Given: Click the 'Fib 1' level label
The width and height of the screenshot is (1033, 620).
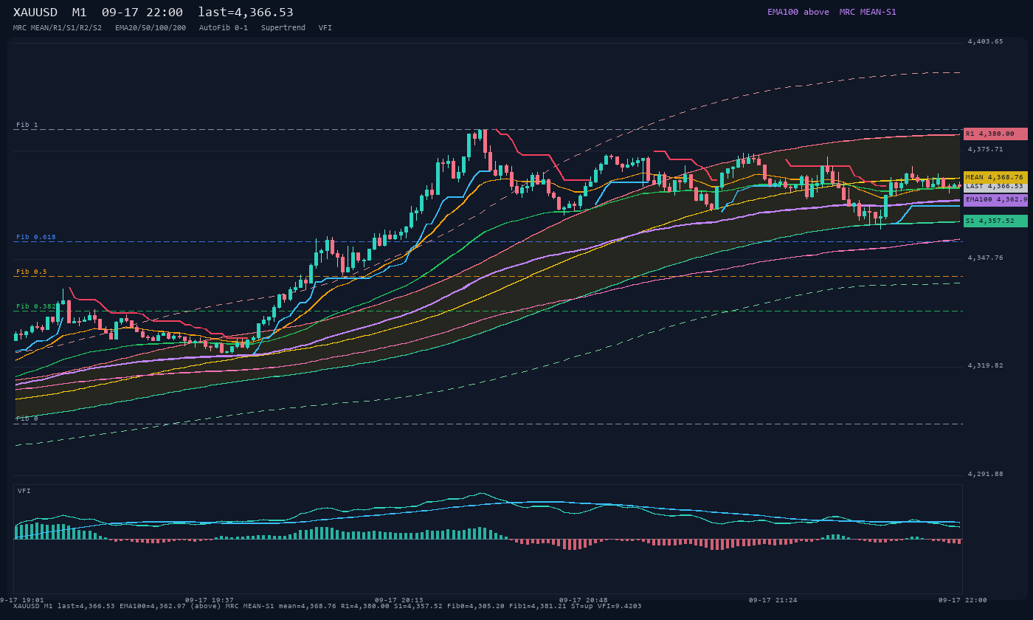Looking at the screenshot, I should click(27, 125).
